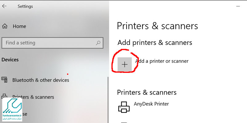Click the Bluetooth & other devices icon

pyautogui.click(x=5, y=80)
